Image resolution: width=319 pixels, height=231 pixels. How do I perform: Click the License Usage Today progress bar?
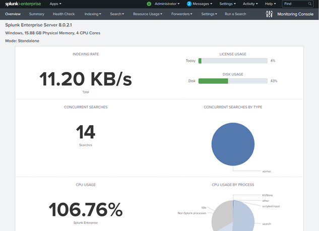tap(233, 61)
